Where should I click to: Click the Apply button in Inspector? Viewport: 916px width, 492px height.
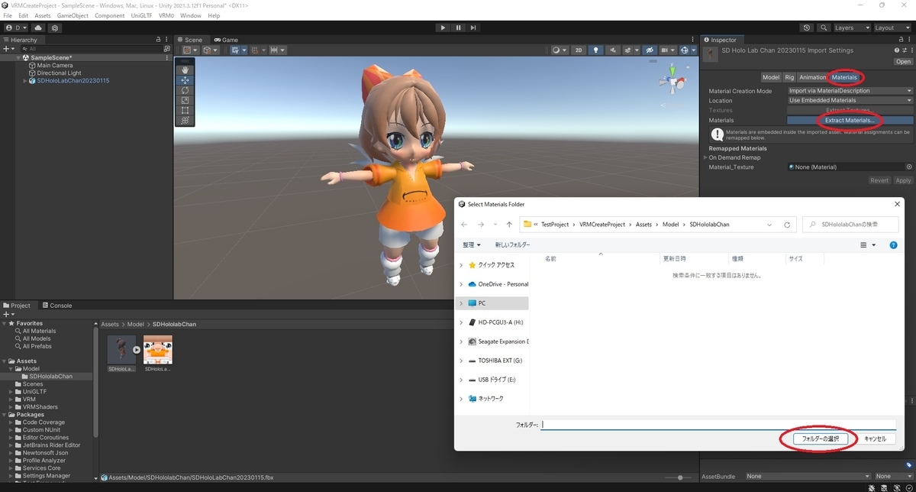click(903, 180)
